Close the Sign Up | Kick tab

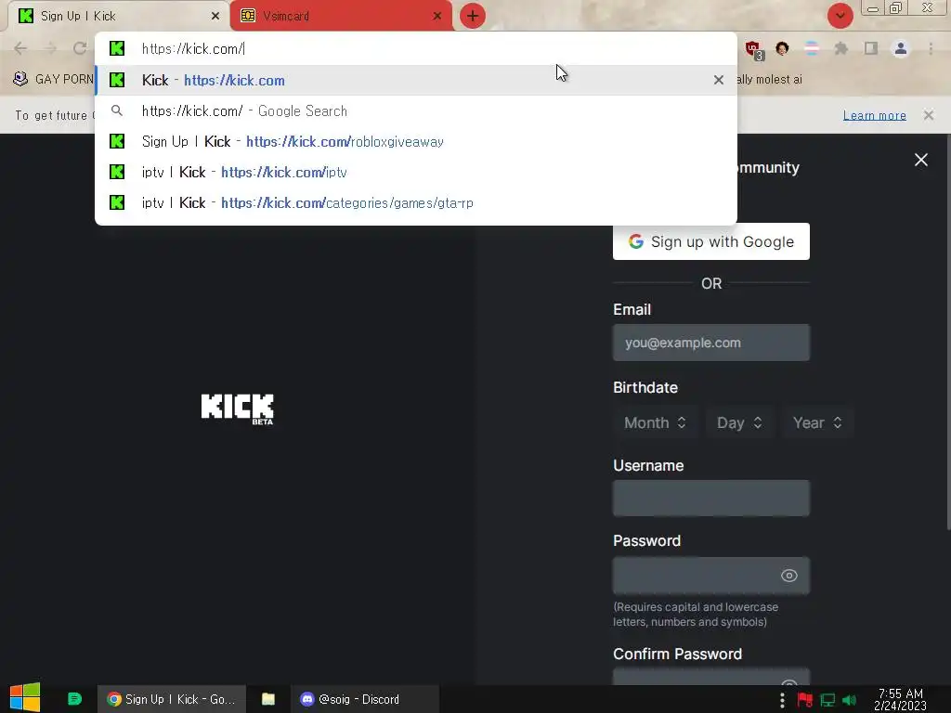point(215,16)
